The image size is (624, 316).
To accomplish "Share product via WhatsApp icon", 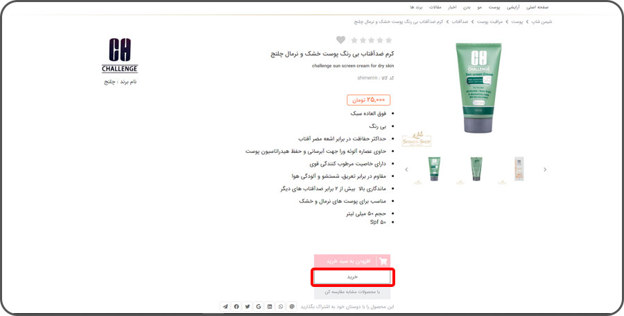I will click(281, 306).
